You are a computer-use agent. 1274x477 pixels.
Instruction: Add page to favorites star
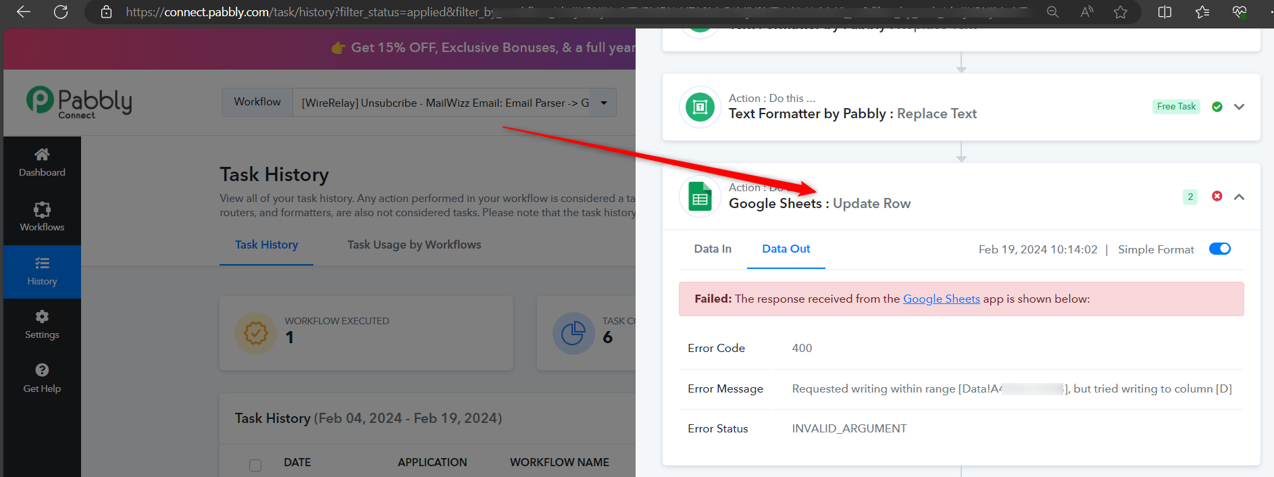pos(1121,12)
